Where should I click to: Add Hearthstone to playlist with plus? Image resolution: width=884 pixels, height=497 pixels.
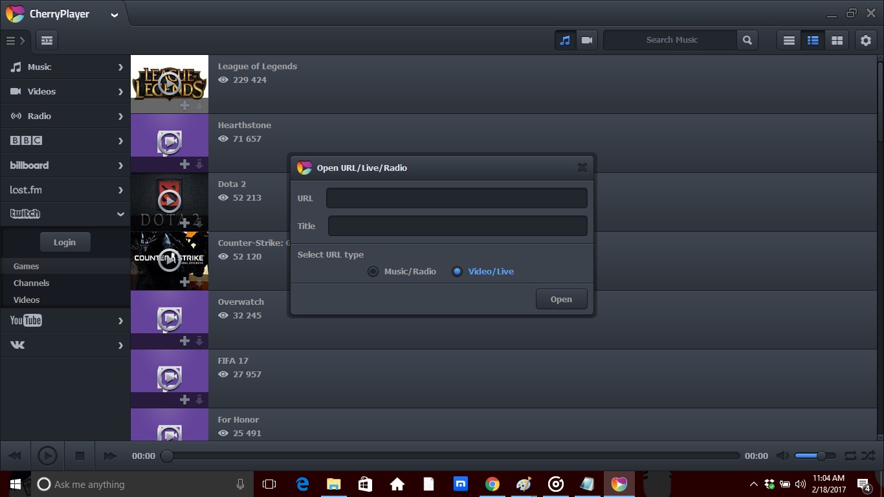(x=184, y=164)
